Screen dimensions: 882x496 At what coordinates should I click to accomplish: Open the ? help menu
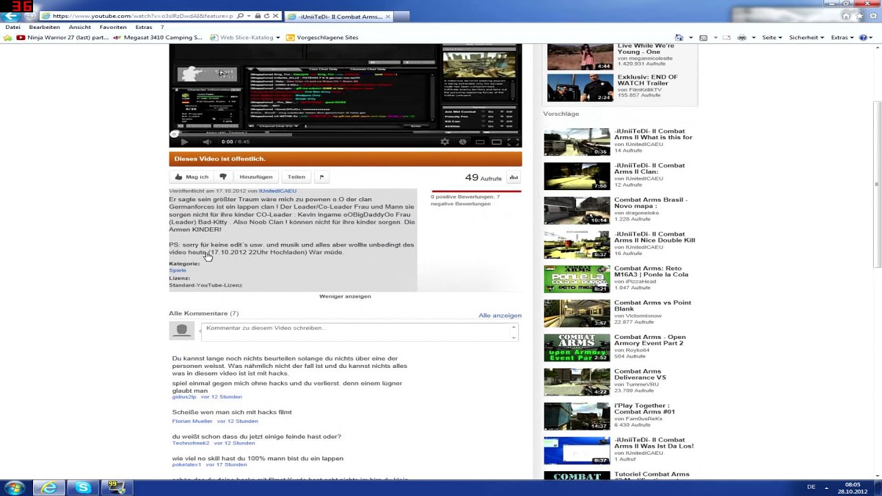[x=163, y=28]
